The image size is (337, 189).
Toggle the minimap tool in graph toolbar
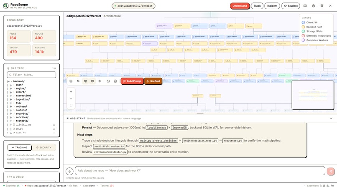coord(92,81)
